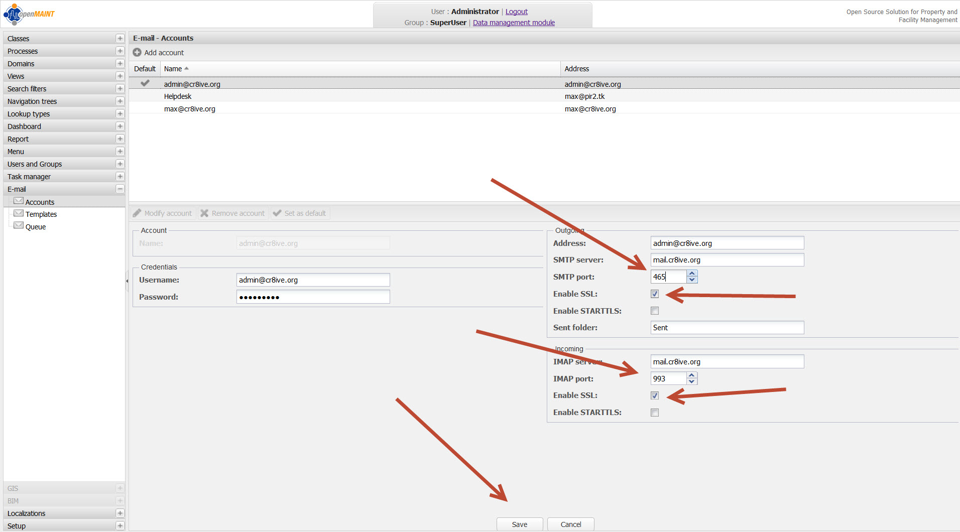
Task: Toggle incoming Enable STARTTLS checkbox
Action: pyautogui.click(x=655, y=413)
